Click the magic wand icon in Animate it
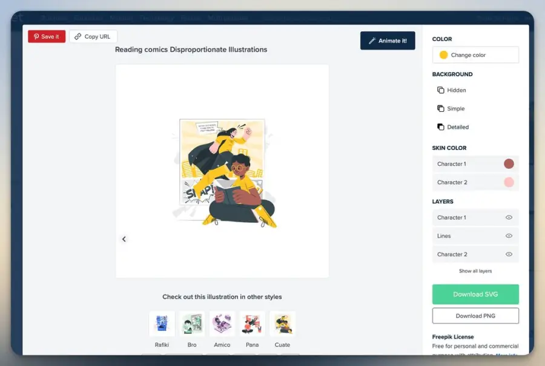This screenshot has height=366, width=545. tap(372, 41)
